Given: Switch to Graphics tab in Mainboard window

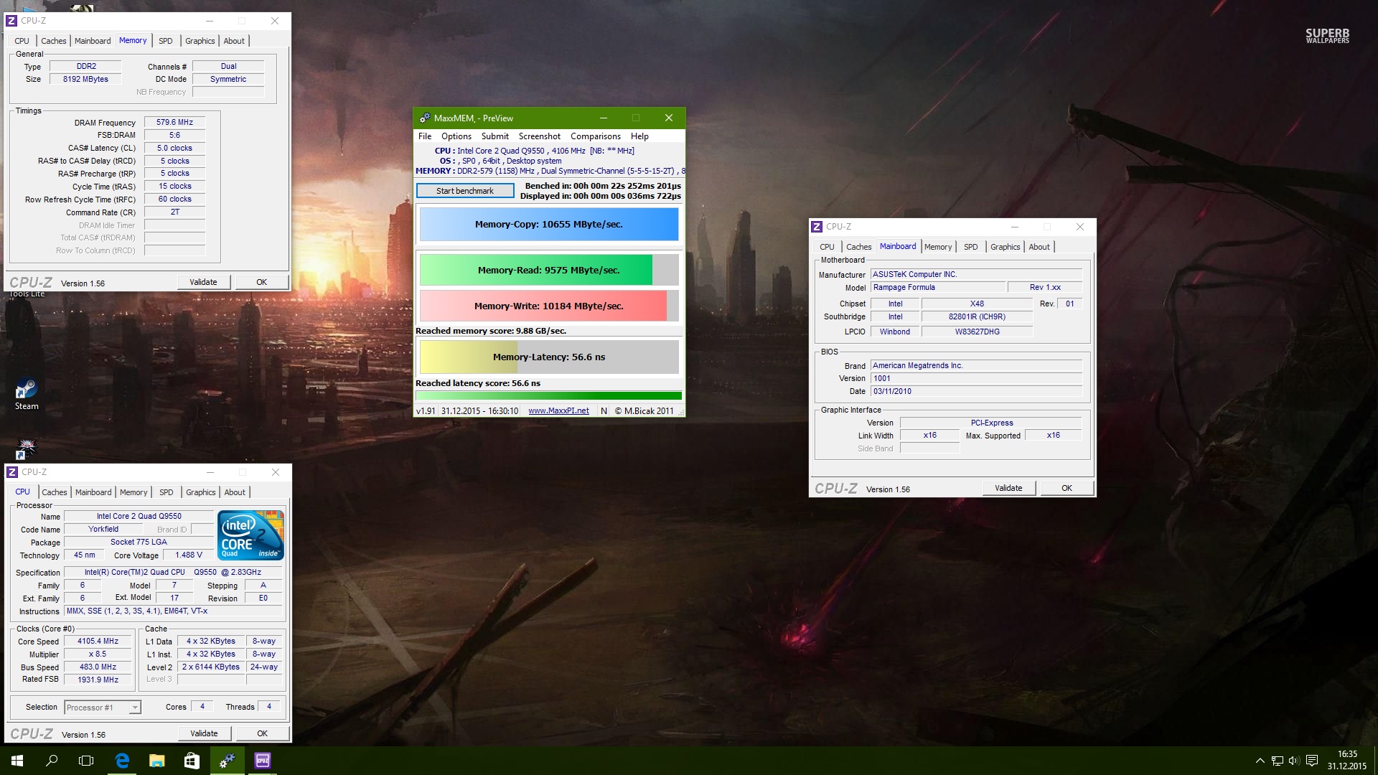Looking at the screenshot, I should 1005,247.
